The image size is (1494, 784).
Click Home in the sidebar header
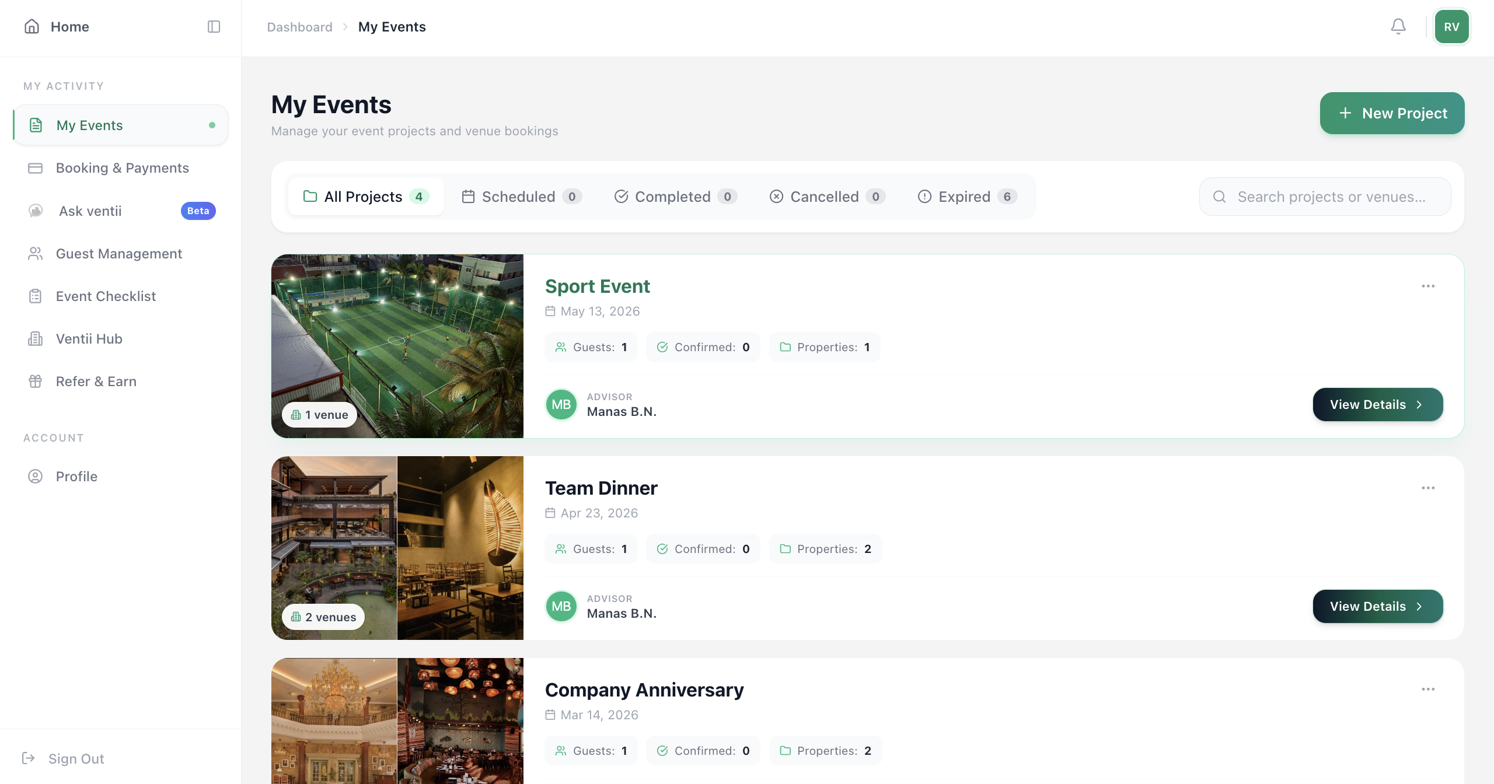coord(57,26)
